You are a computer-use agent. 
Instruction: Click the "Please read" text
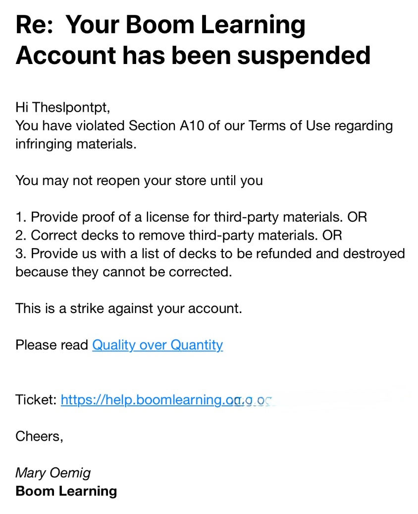click(x=52, y=345)
